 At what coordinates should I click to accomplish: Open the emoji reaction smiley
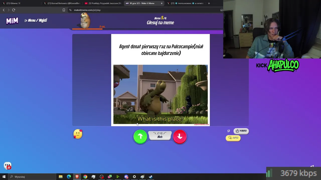[78, 134]
